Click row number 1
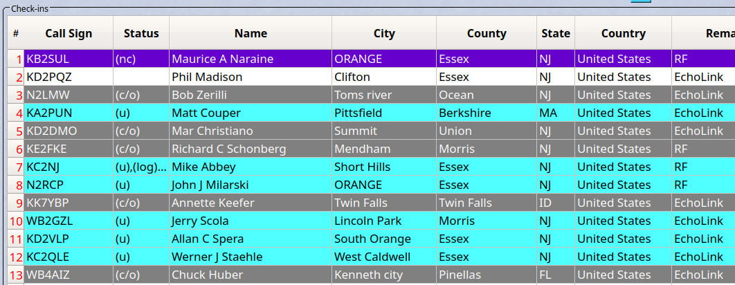 [16, 59]
